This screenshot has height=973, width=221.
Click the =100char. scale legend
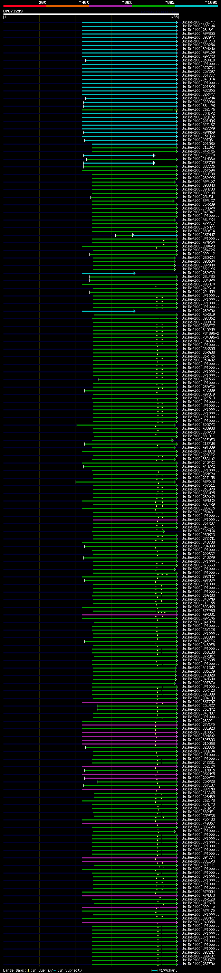pos(164,970)
